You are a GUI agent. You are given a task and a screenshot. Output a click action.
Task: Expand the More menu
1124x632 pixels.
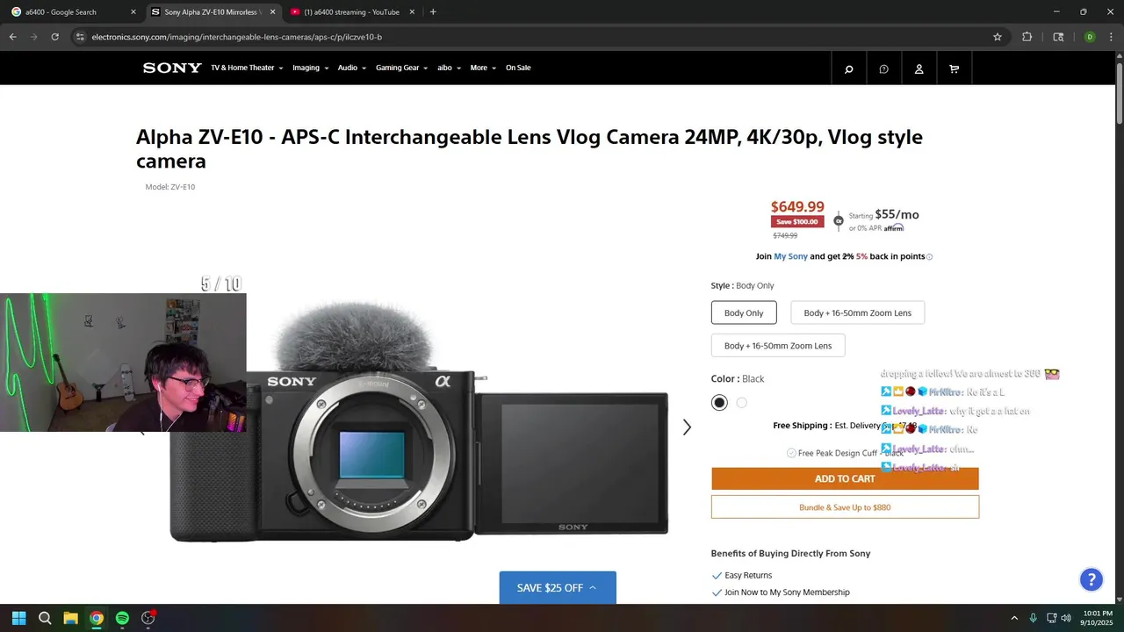point(483,68)
